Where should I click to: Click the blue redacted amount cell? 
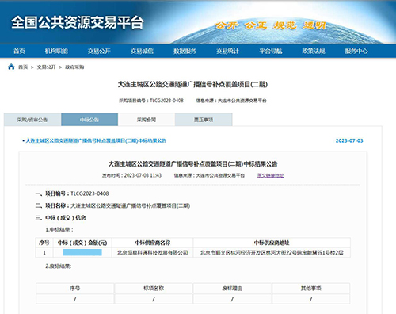click(82, 252)
